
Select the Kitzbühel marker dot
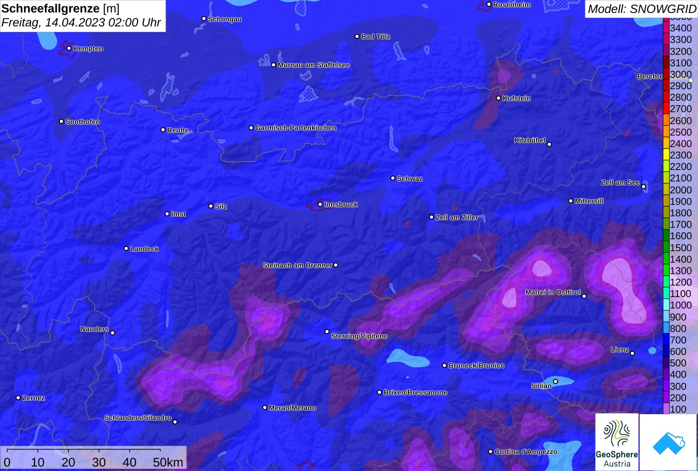click(x=549, y=145)
